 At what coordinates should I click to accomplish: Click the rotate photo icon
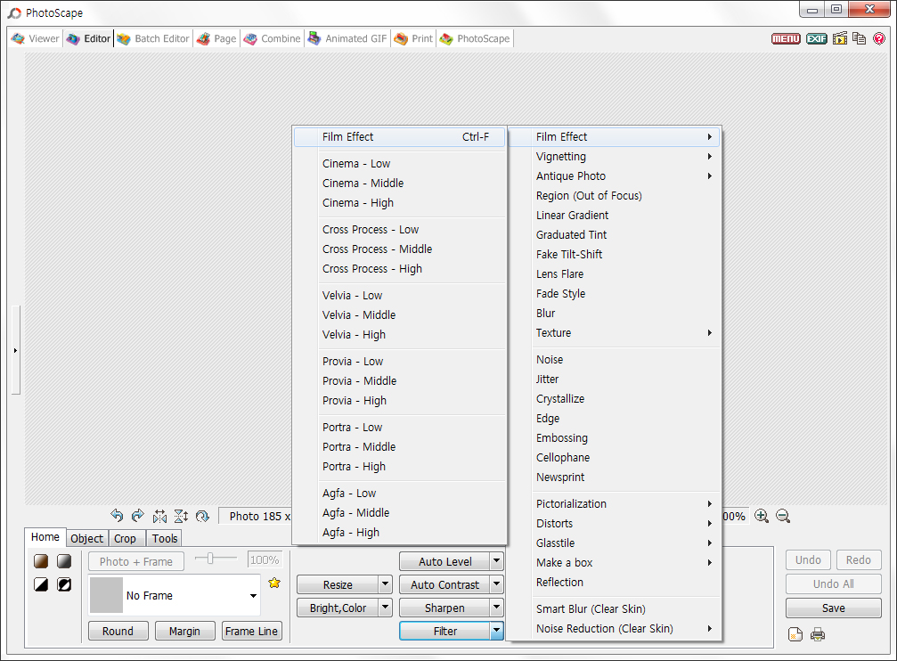pos(202,516)
